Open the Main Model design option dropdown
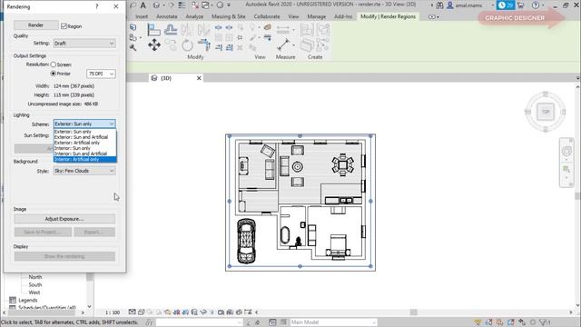Screen dimensions: 581x327 333,322
